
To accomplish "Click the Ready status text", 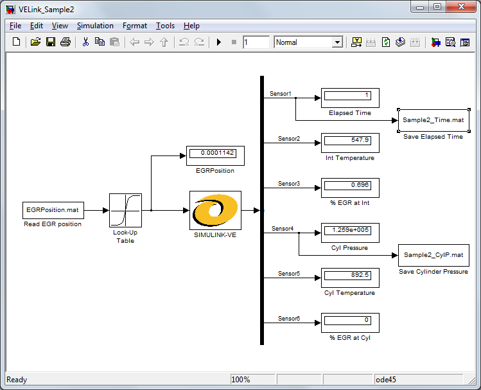I will coord(17,380).
